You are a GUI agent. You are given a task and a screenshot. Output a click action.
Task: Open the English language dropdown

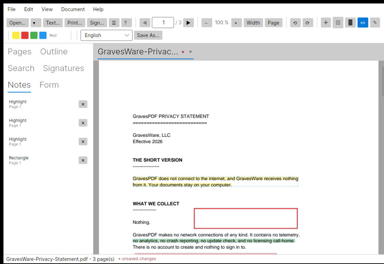pos(107,35)
